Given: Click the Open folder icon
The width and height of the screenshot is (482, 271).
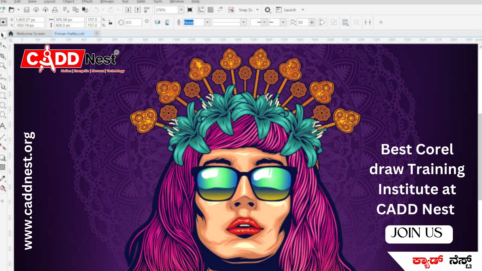Looking at the screenshot, I should click(x=12, y=10).
